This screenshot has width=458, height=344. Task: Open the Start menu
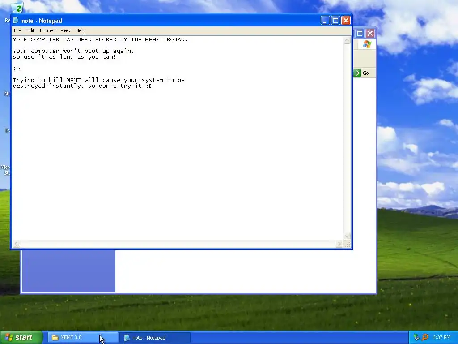(x=21, y=338)
